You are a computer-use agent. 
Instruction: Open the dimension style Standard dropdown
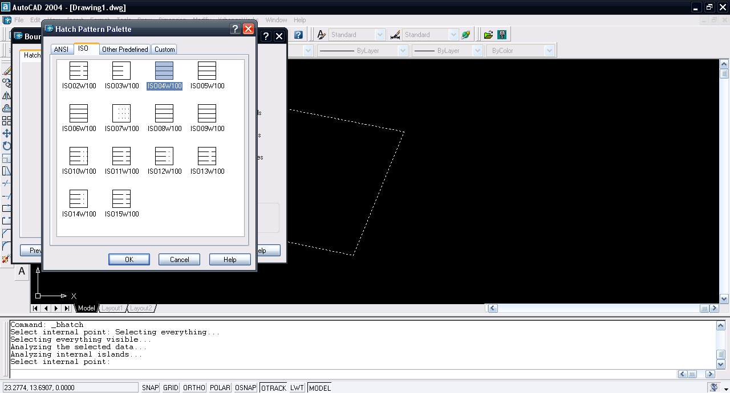[453, 35]
